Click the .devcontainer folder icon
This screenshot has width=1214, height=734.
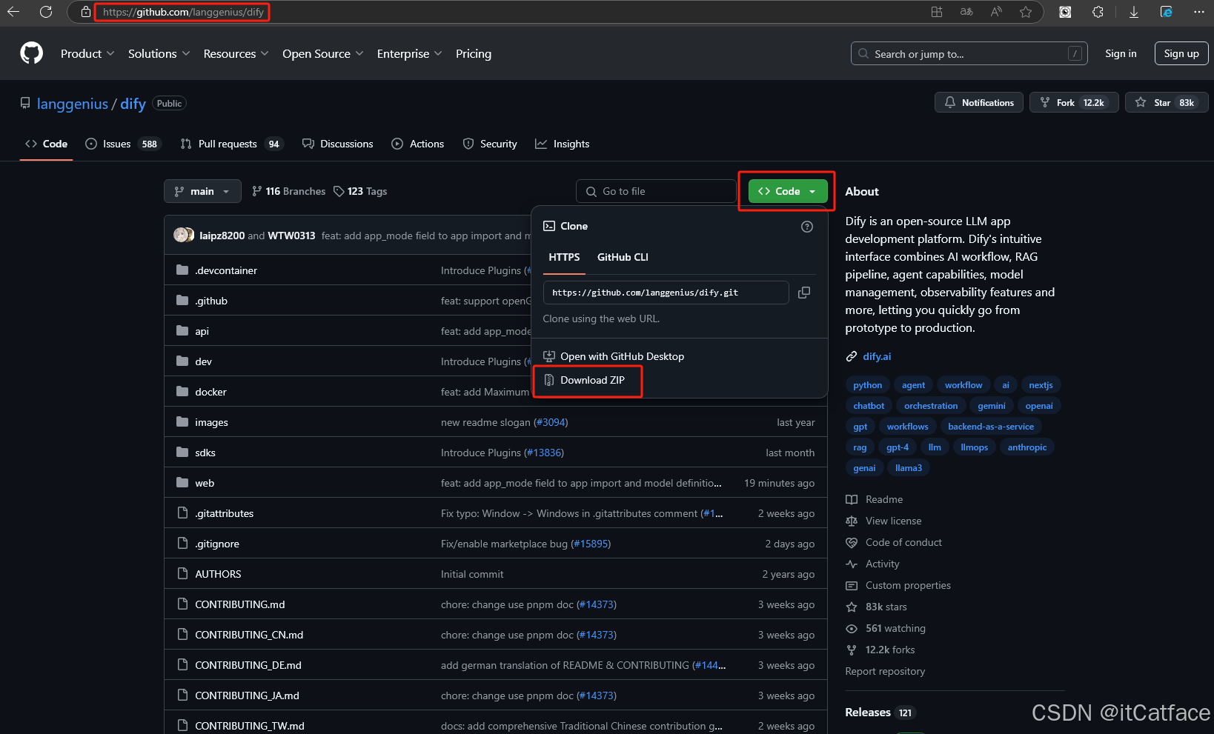[x=182, y=270]
